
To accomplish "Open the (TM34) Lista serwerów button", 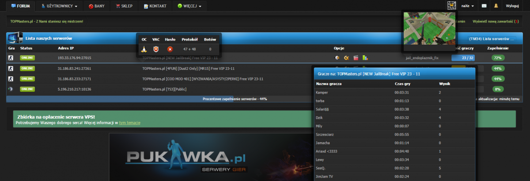I will tap(492, 39).
